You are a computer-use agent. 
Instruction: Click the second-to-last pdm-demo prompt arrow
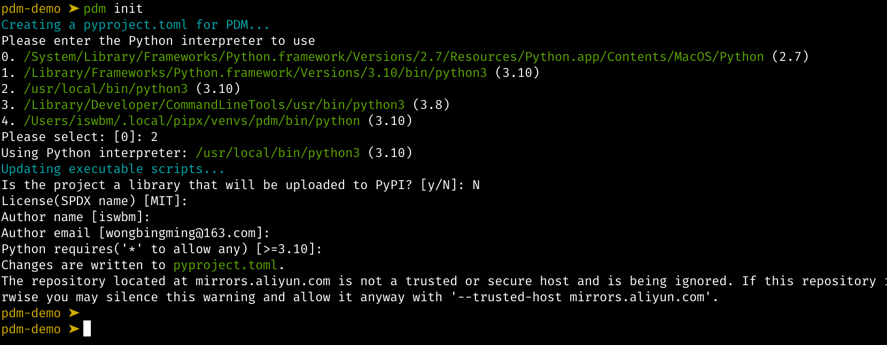[74, 313]
